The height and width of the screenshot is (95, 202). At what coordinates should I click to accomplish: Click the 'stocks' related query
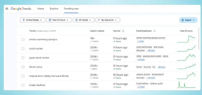165,56
